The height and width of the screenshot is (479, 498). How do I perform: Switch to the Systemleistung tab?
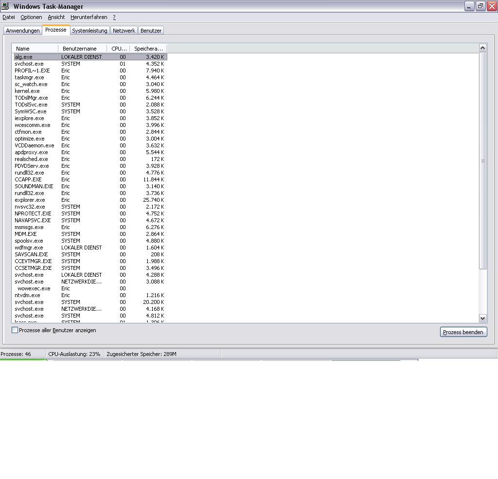tap(89, 31)
